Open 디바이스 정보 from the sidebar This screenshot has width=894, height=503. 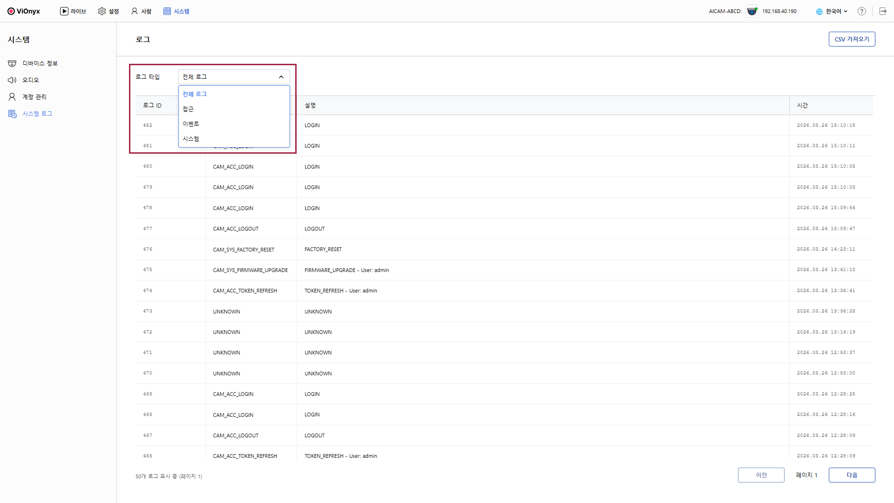[x=40, y=63]
